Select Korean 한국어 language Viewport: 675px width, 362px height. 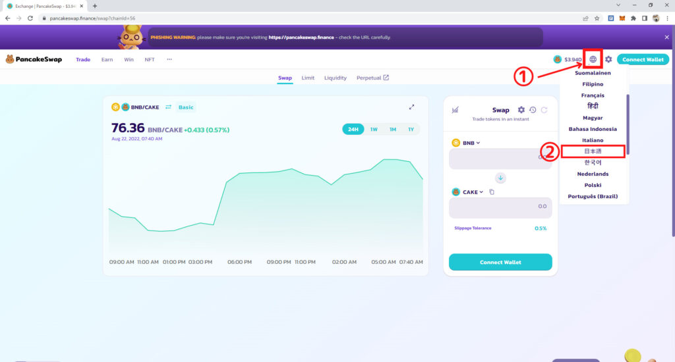(593, 163)
